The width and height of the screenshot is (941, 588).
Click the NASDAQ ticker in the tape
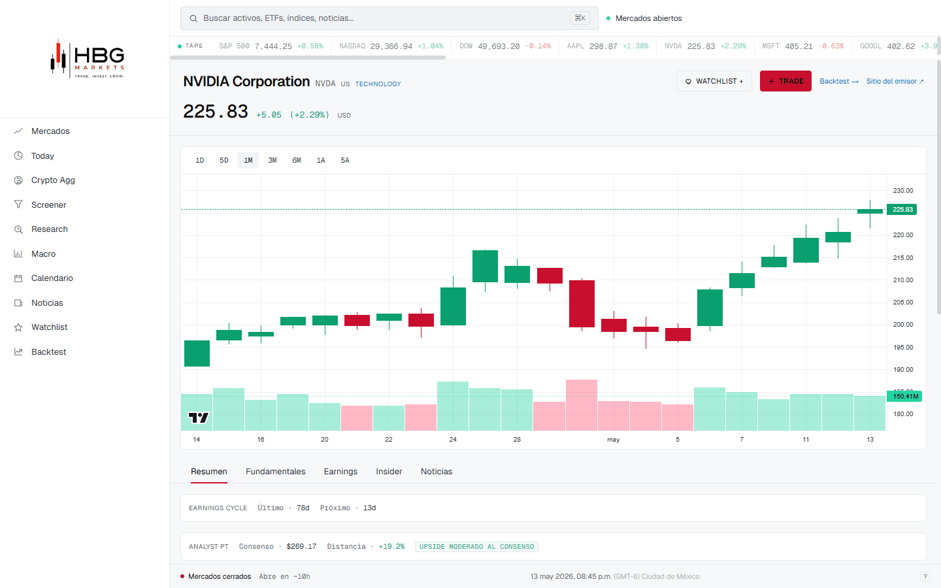tap(391, 46)
